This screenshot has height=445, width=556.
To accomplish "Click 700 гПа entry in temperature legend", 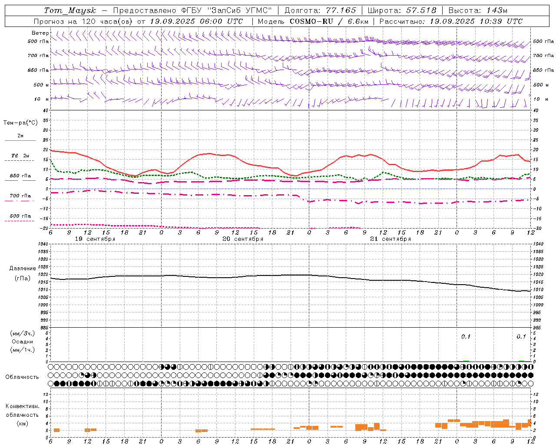I will pos(20,196).
